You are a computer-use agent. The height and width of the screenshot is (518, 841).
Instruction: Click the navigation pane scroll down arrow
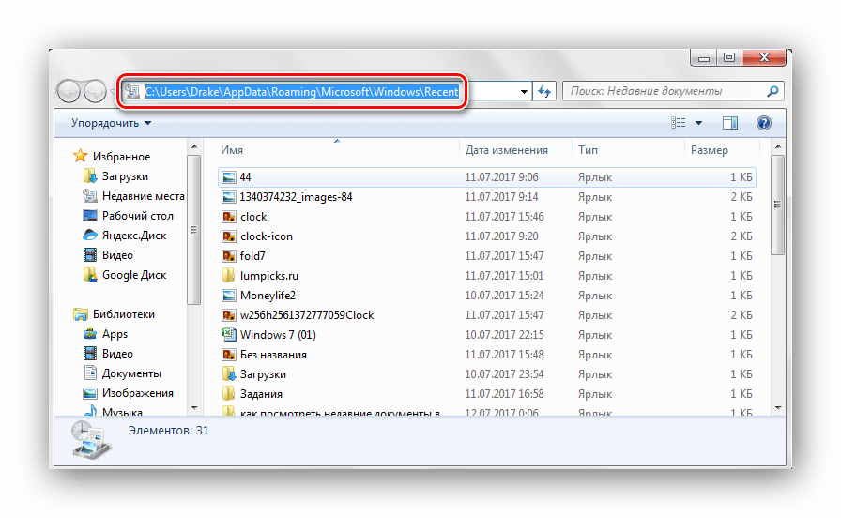click(194, 408)
